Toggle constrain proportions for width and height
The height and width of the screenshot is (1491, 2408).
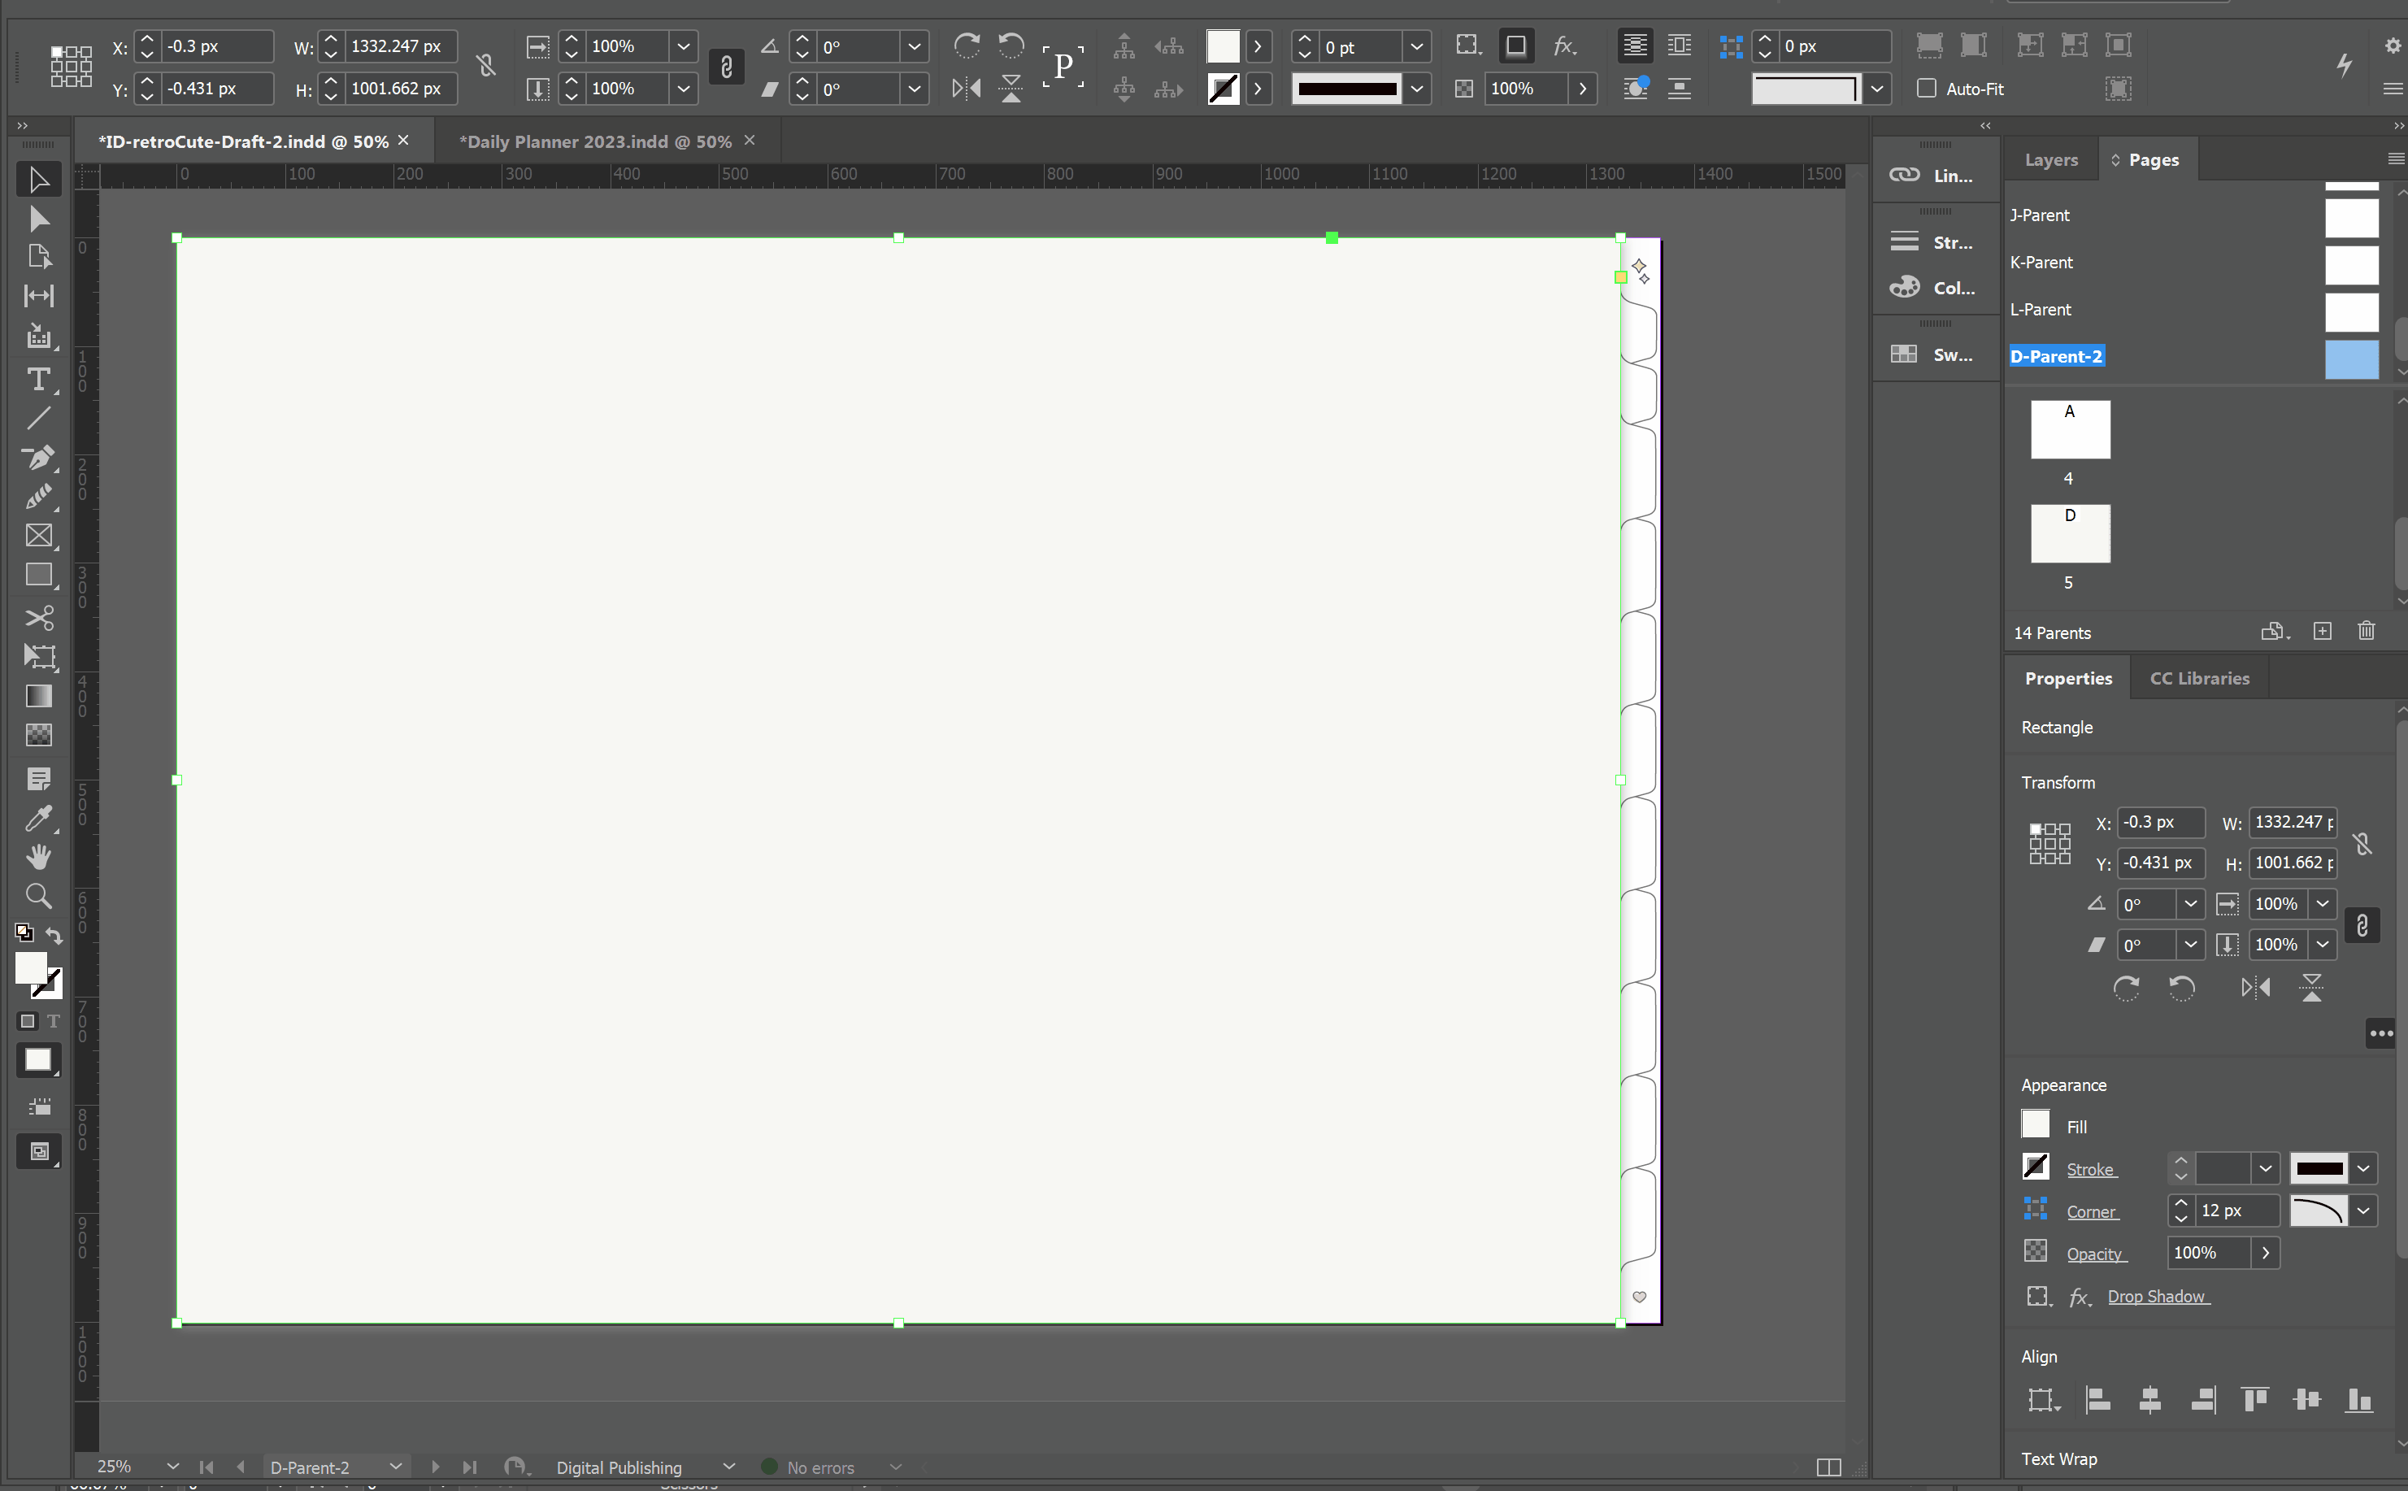485,66
